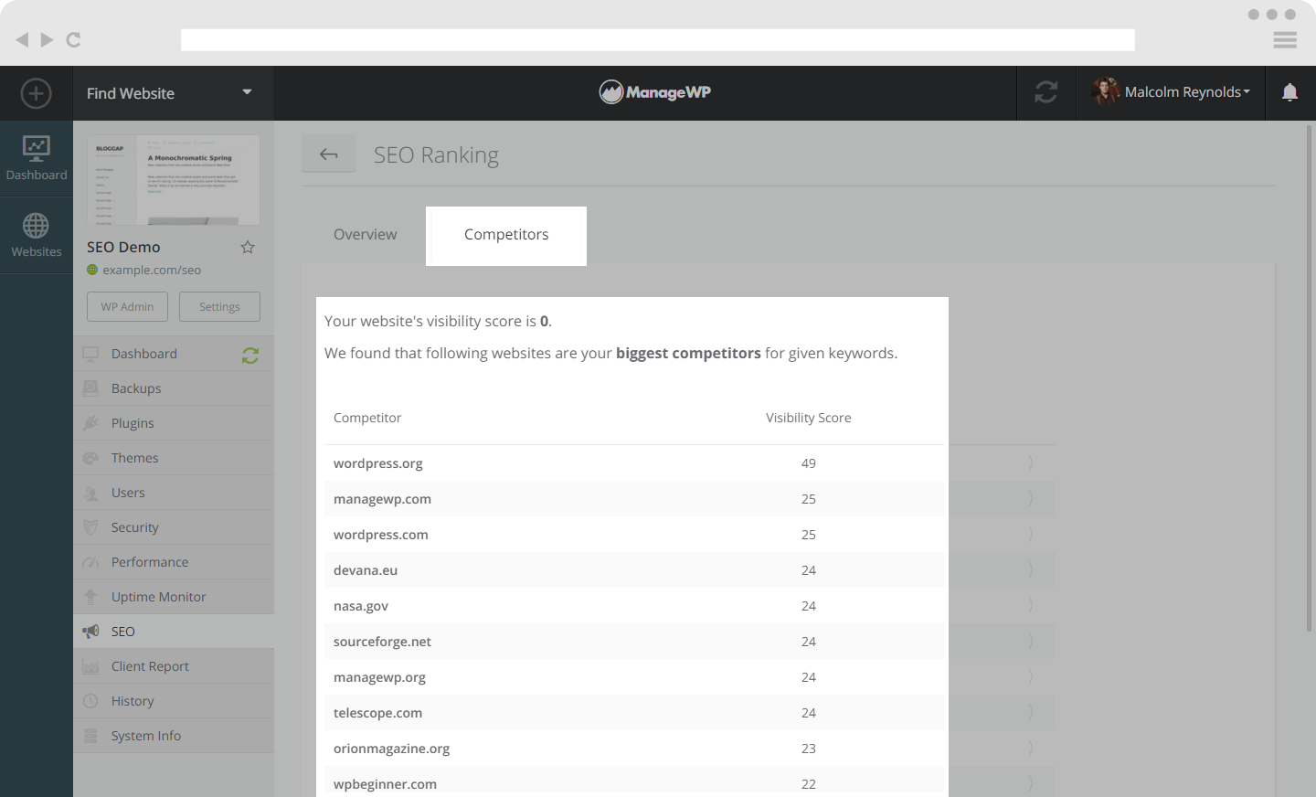Open the notifications bell
The width and height of the screenshot is (1316, 797).
(1289, 92)
